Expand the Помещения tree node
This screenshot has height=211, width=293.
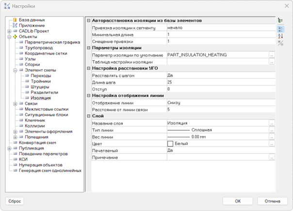tap(15, 137)
